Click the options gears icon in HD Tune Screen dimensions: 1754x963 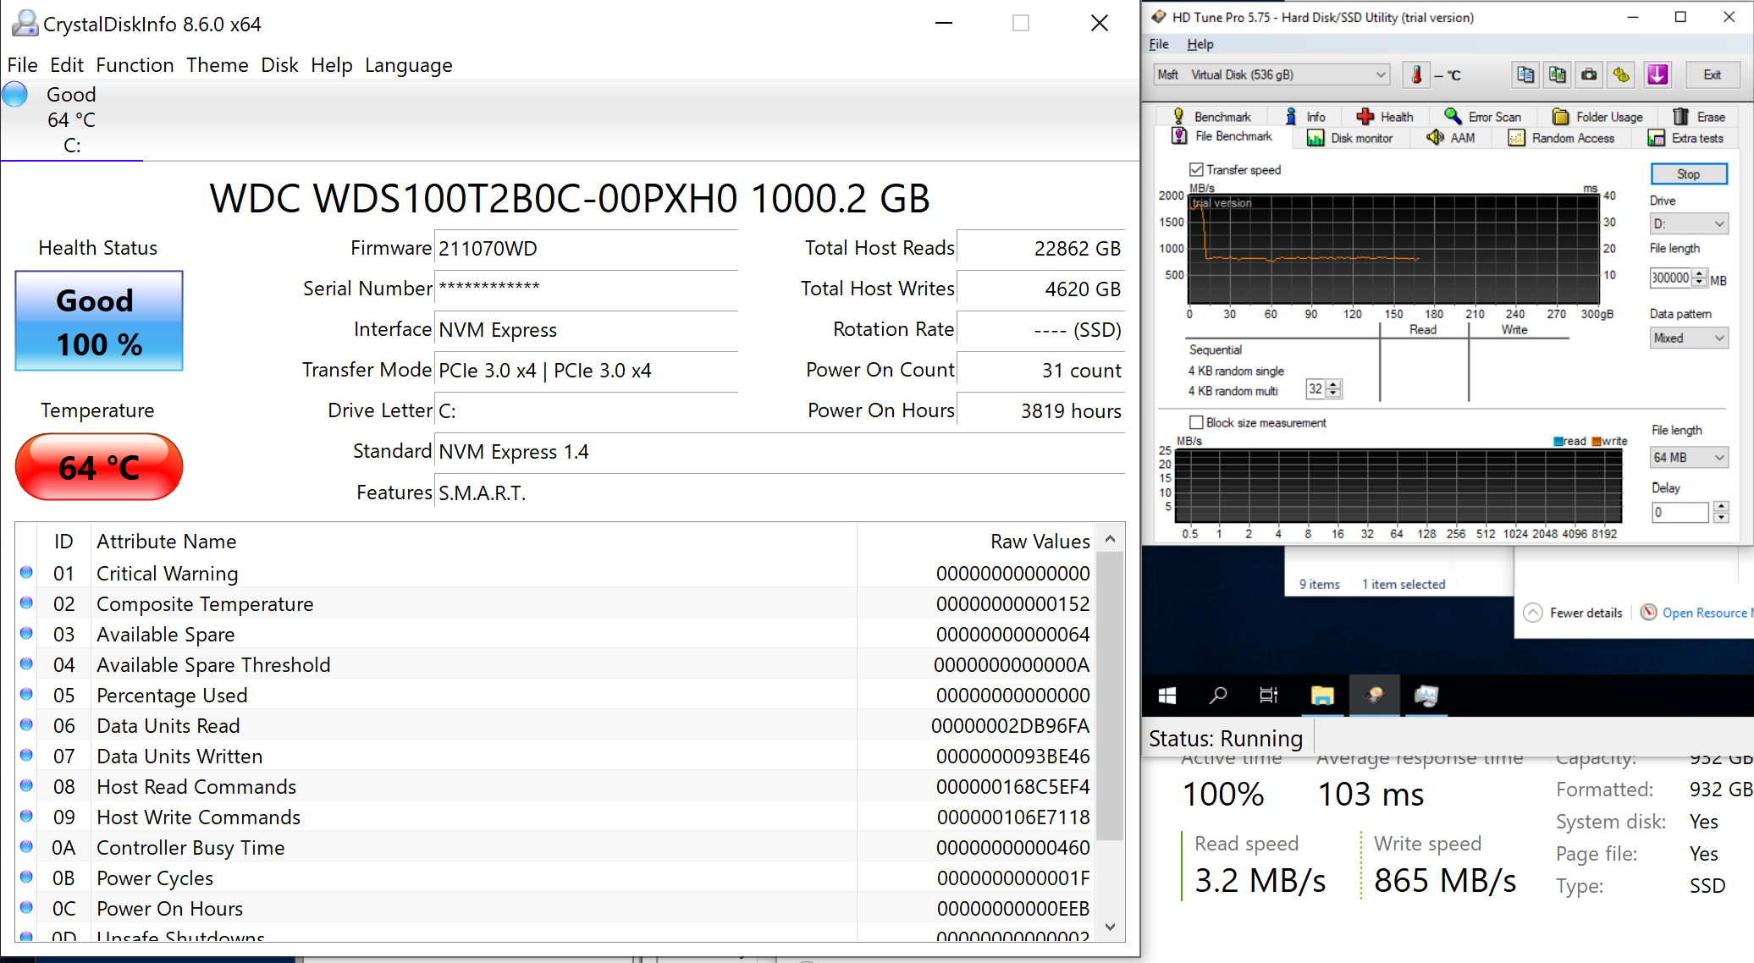coord(1621,75)
